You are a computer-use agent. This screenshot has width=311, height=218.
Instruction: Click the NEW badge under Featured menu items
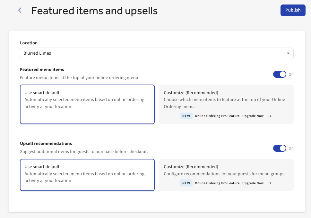click(186, 116)
